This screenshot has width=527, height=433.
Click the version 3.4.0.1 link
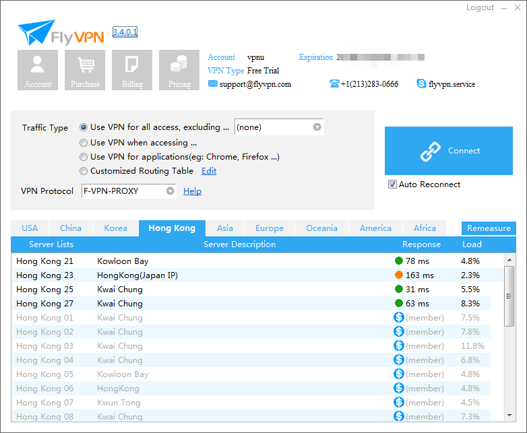(x=125, y=32)
